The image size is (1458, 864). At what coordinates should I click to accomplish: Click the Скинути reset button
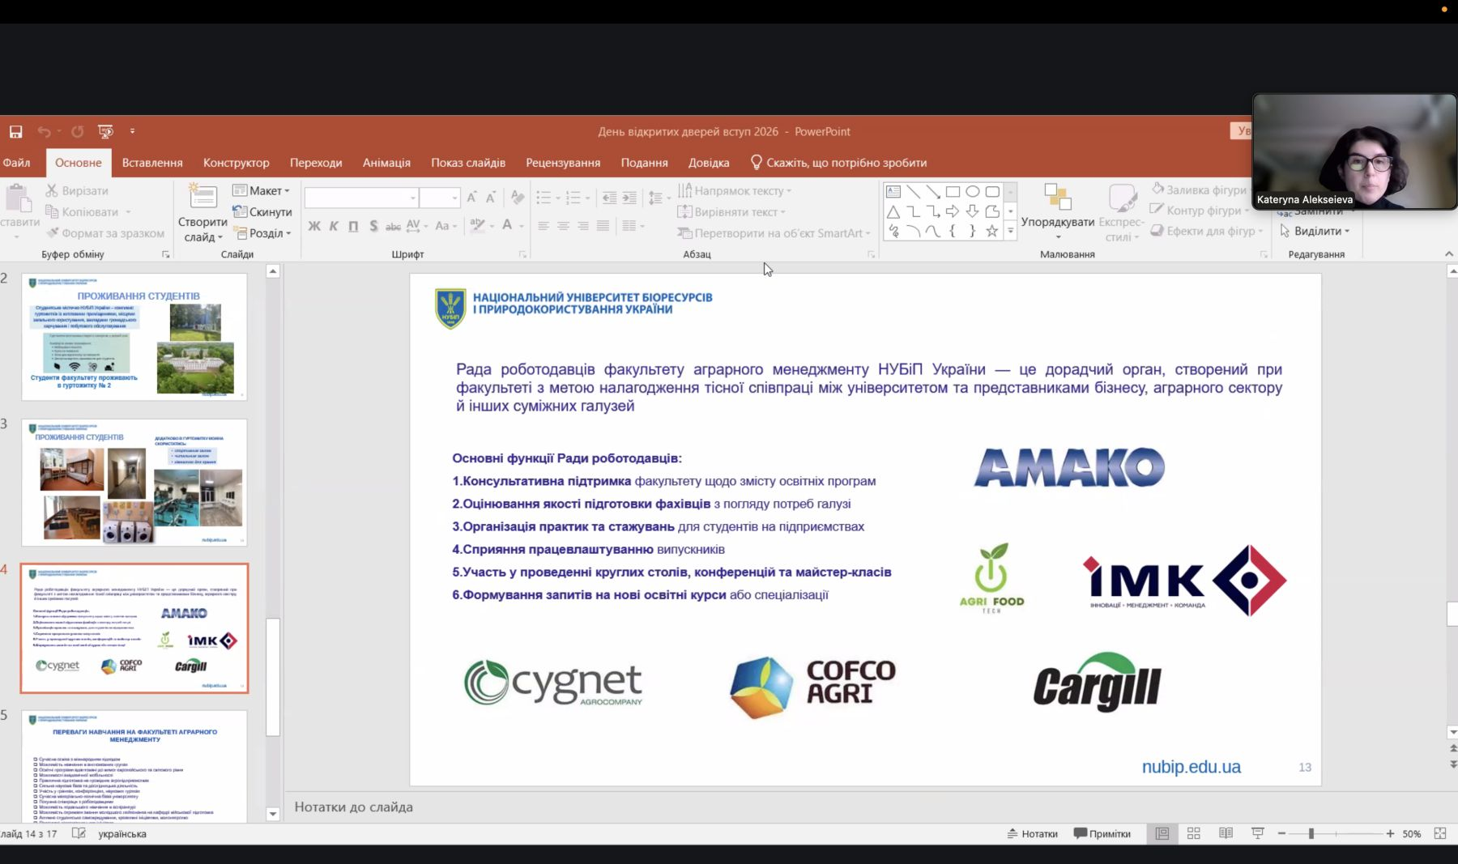coord(262,212)
